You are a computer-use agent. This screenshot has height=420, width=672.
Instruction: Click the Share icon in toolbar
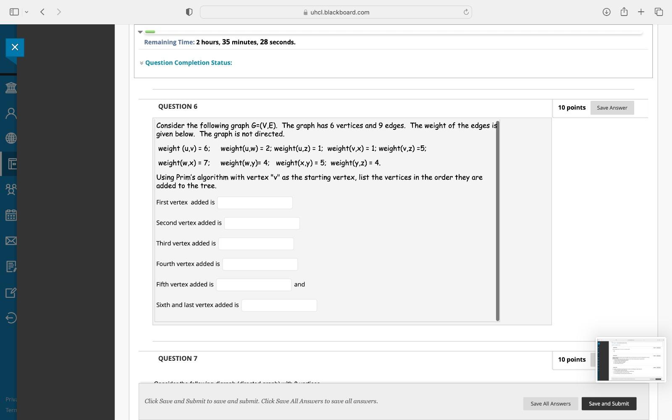pyautogui.click(x=624, y=12)
